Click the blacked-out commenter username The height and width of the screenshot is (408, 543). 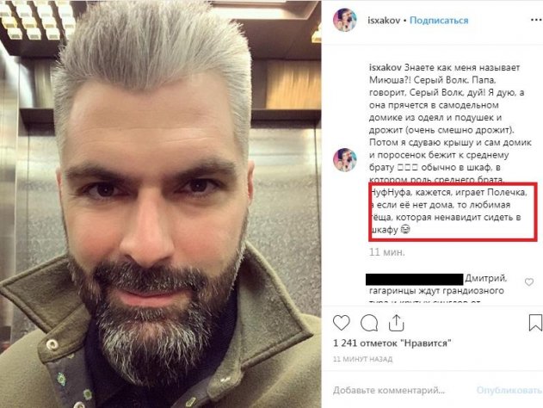(414, 279)
